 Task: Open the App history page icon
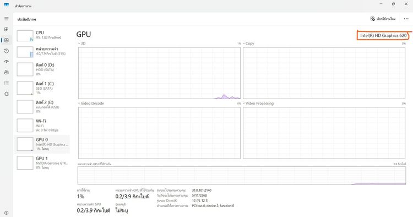[x=6, y=51]
